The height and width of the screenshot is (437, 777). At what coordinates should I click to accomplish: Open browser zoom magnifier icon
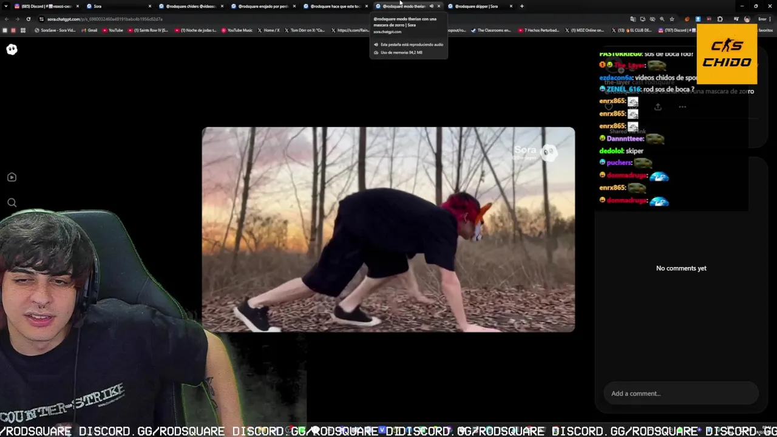662,19
